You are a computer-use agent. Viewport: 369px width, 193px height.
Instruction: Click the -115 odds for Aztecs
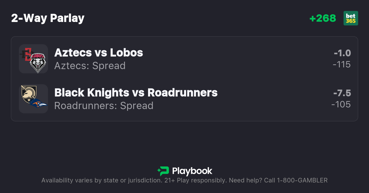coord(342,65)
